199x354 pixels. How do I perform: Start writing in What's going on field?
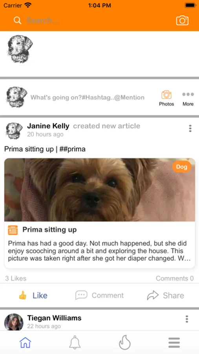(x=88, y=98)
